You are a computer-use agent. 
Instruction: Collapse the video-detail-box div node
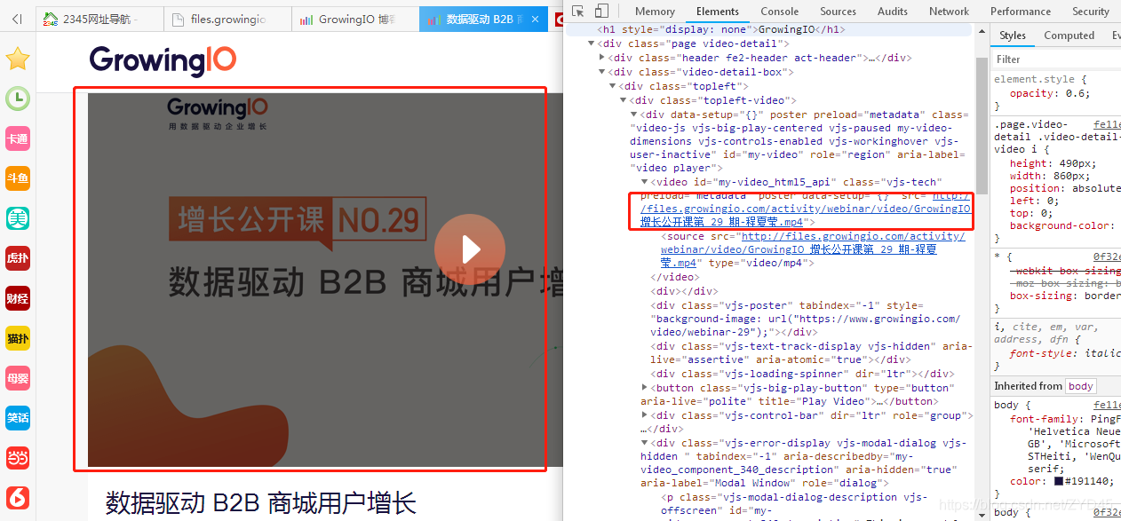(x=603, y=72)
